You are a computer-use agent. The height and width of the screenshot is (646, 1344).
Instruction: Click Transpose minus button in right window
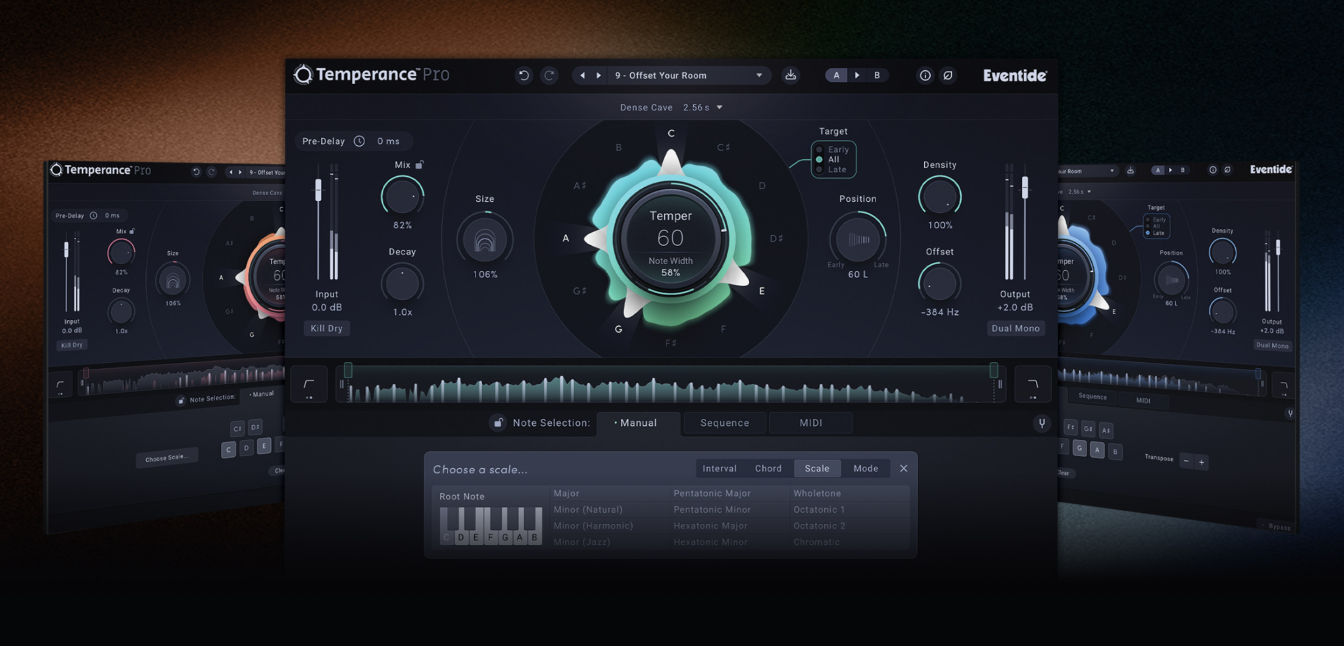(x=1187, y=461)
